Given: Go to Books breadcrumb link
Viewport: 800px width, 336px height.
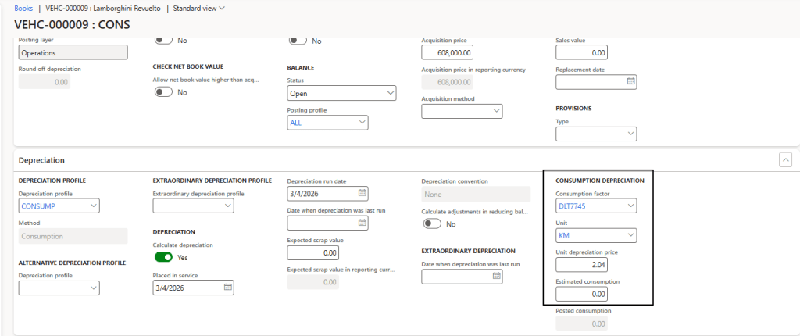Looking at the screenshot, I should pos(23,8).
